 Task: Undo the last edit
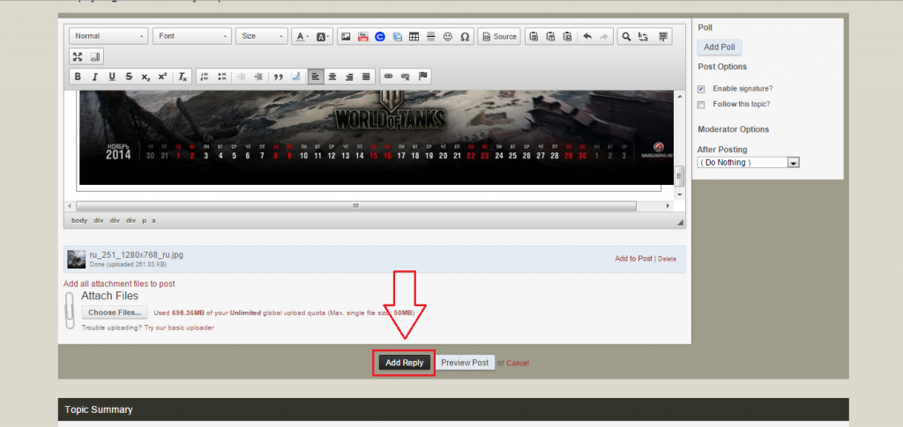[586, 36]
